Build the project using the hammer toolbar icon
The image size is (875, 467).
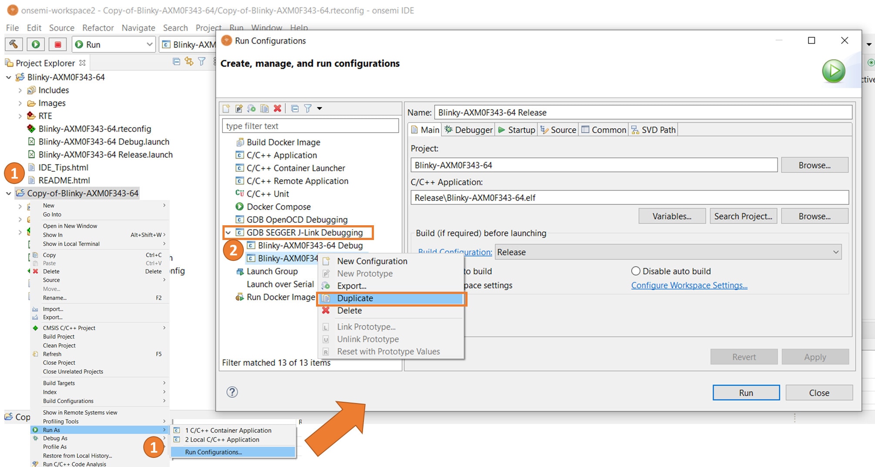(13, 44)
